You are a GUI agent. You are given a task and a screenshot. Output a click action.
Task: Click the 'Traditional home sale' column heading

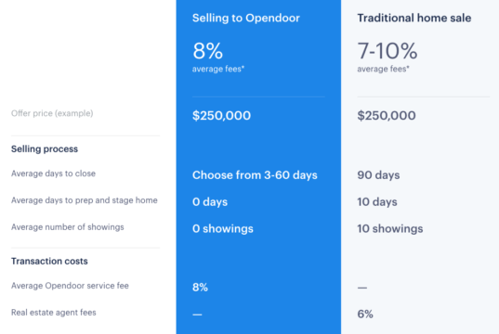414,19
